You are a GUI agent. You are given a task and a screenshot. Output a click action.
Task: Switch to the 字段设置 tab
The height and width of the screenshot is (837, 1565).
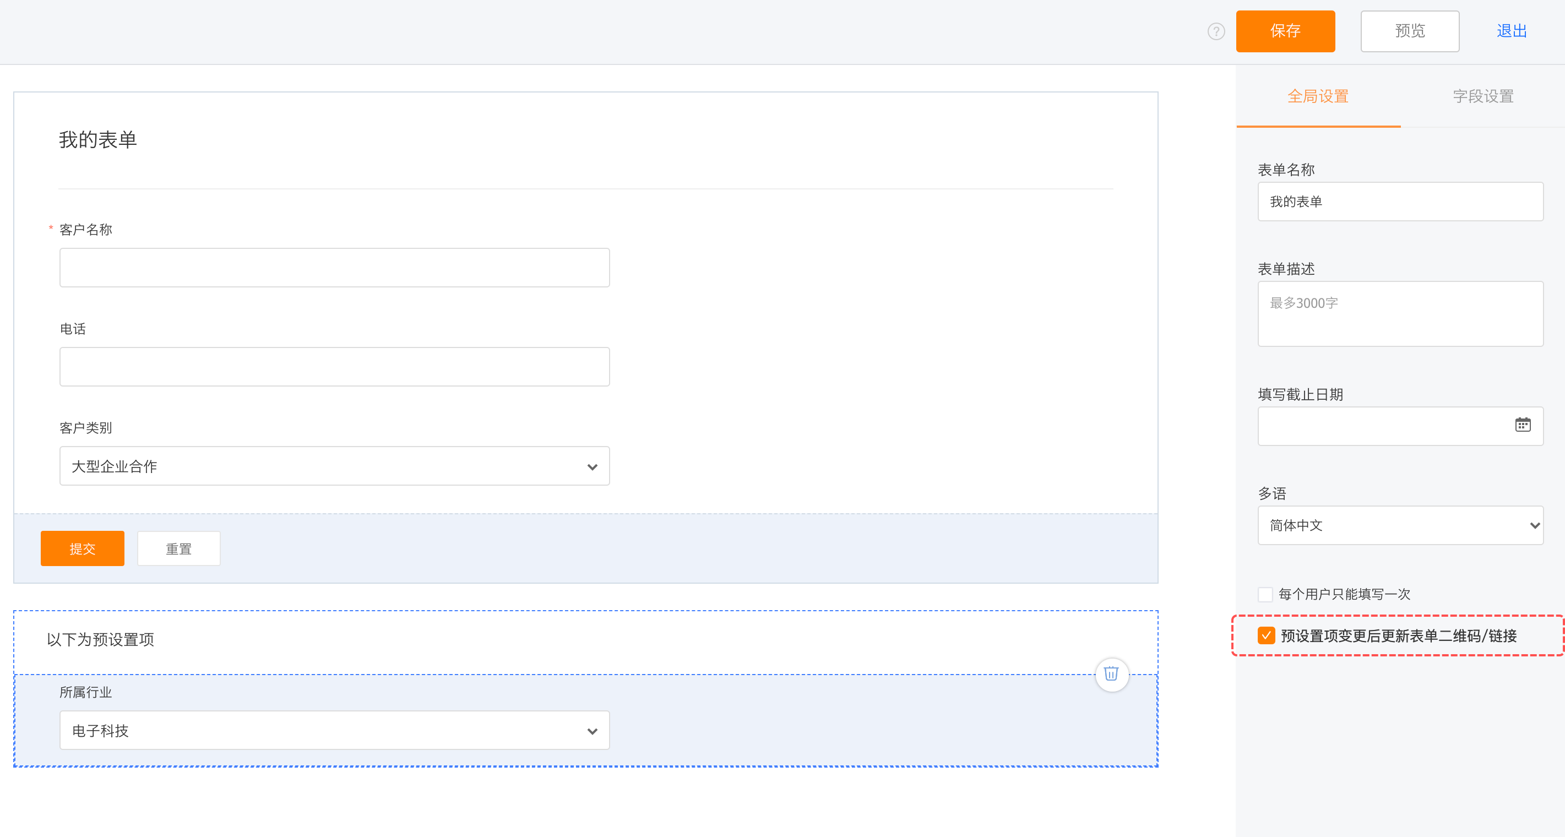click(x=1482, y=96)
